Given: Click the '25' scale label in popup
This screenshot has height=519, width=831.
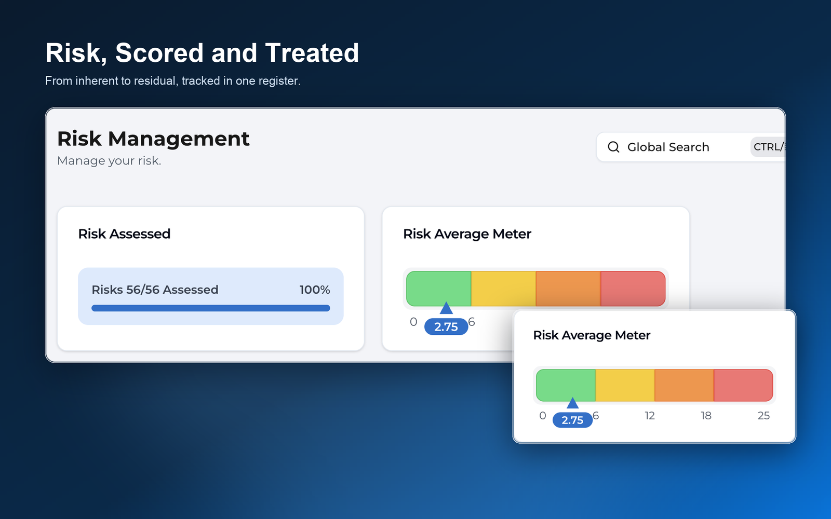Looking at the screenshot, I should pyautogui.click(x=763, y=416).
